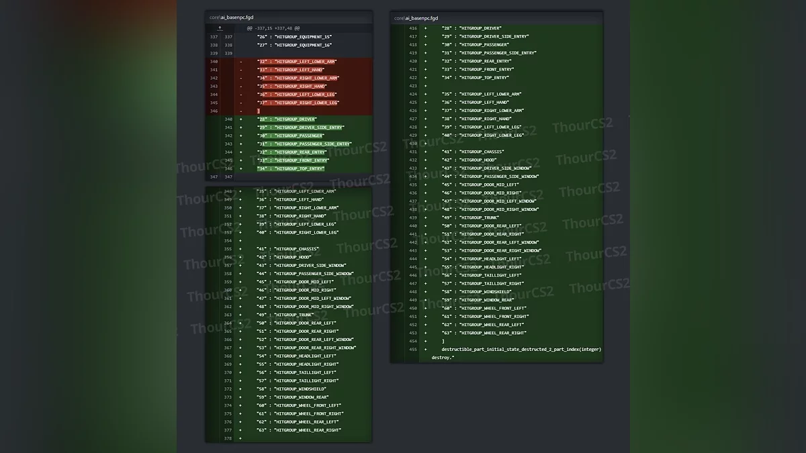This screenshot has width=806, height=453.
Task: Click line number 378 at the left panel bottom
Action: (228, 438)
